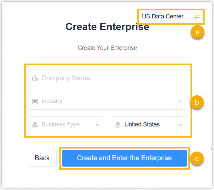This screenshot has height=190, width=214.
Task: Open the Business Type dropdown
Action: pyautogui.click(x=64, y=125)
